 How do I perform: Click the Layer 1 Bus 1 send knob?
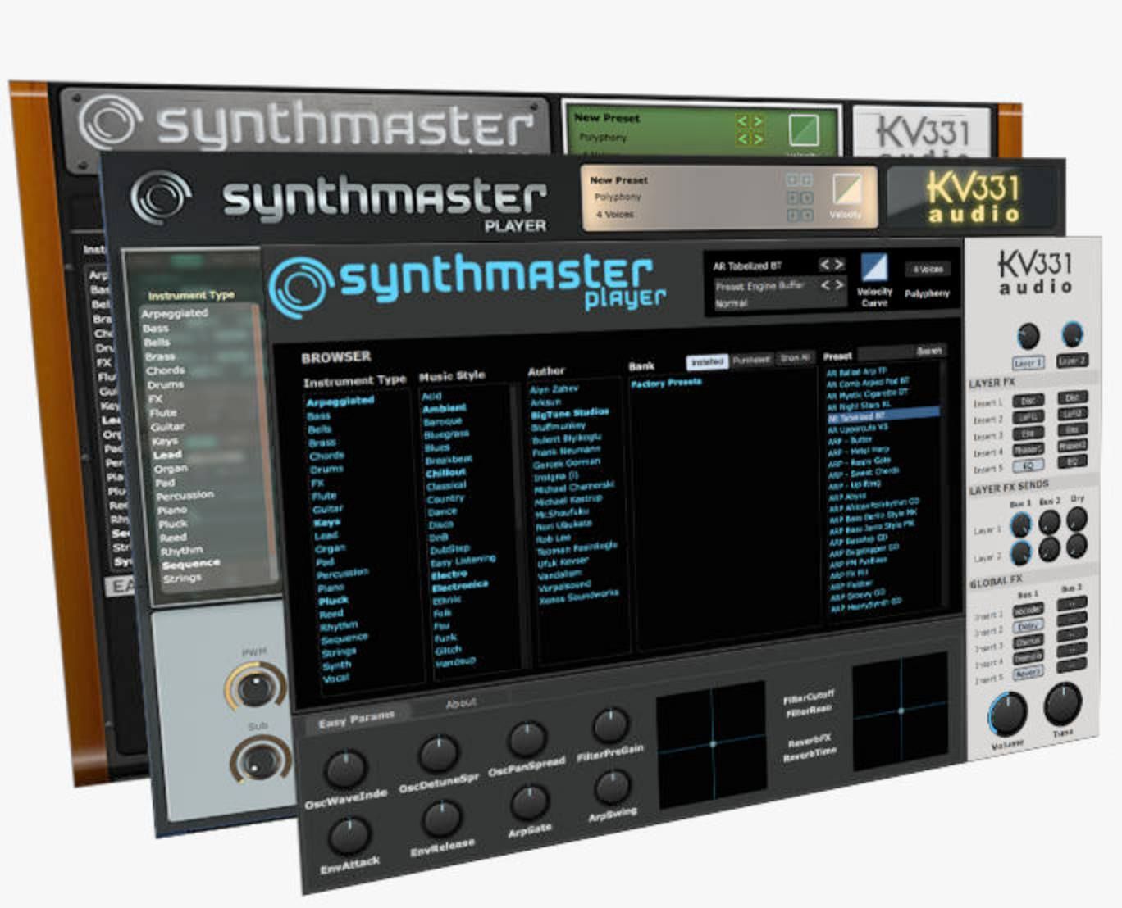[x=1020, y=524]
